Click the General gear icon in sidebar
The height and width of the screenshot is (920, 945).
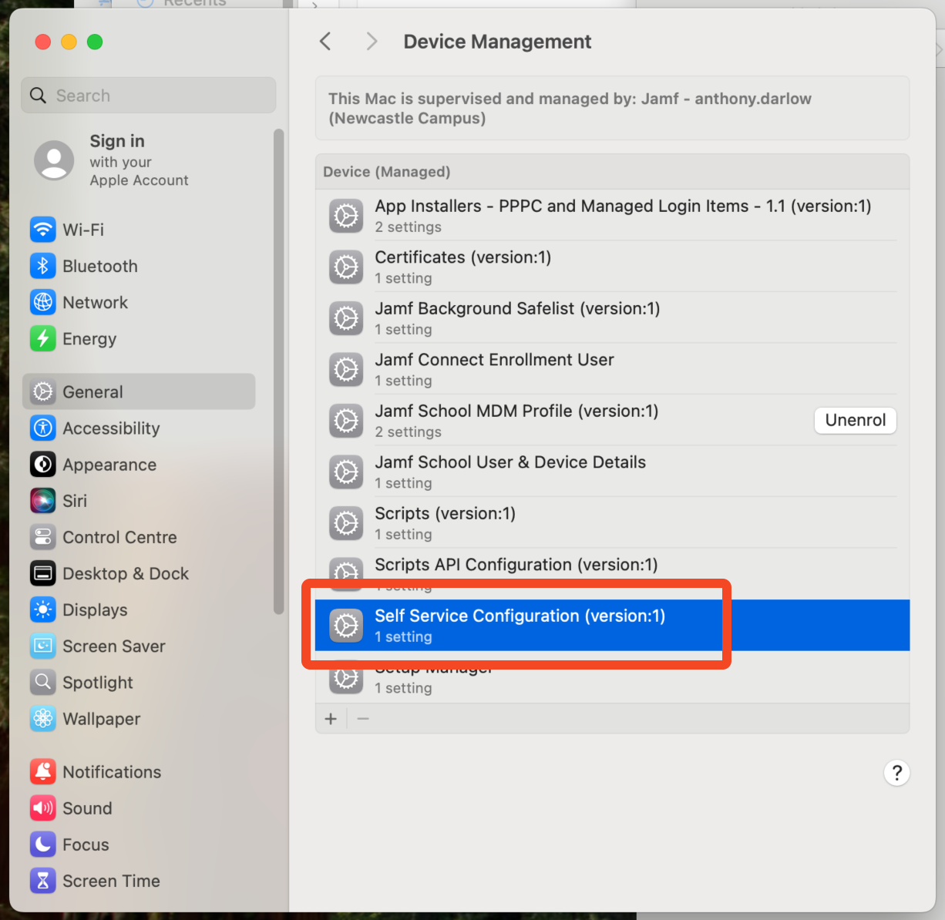pos(43,391)
